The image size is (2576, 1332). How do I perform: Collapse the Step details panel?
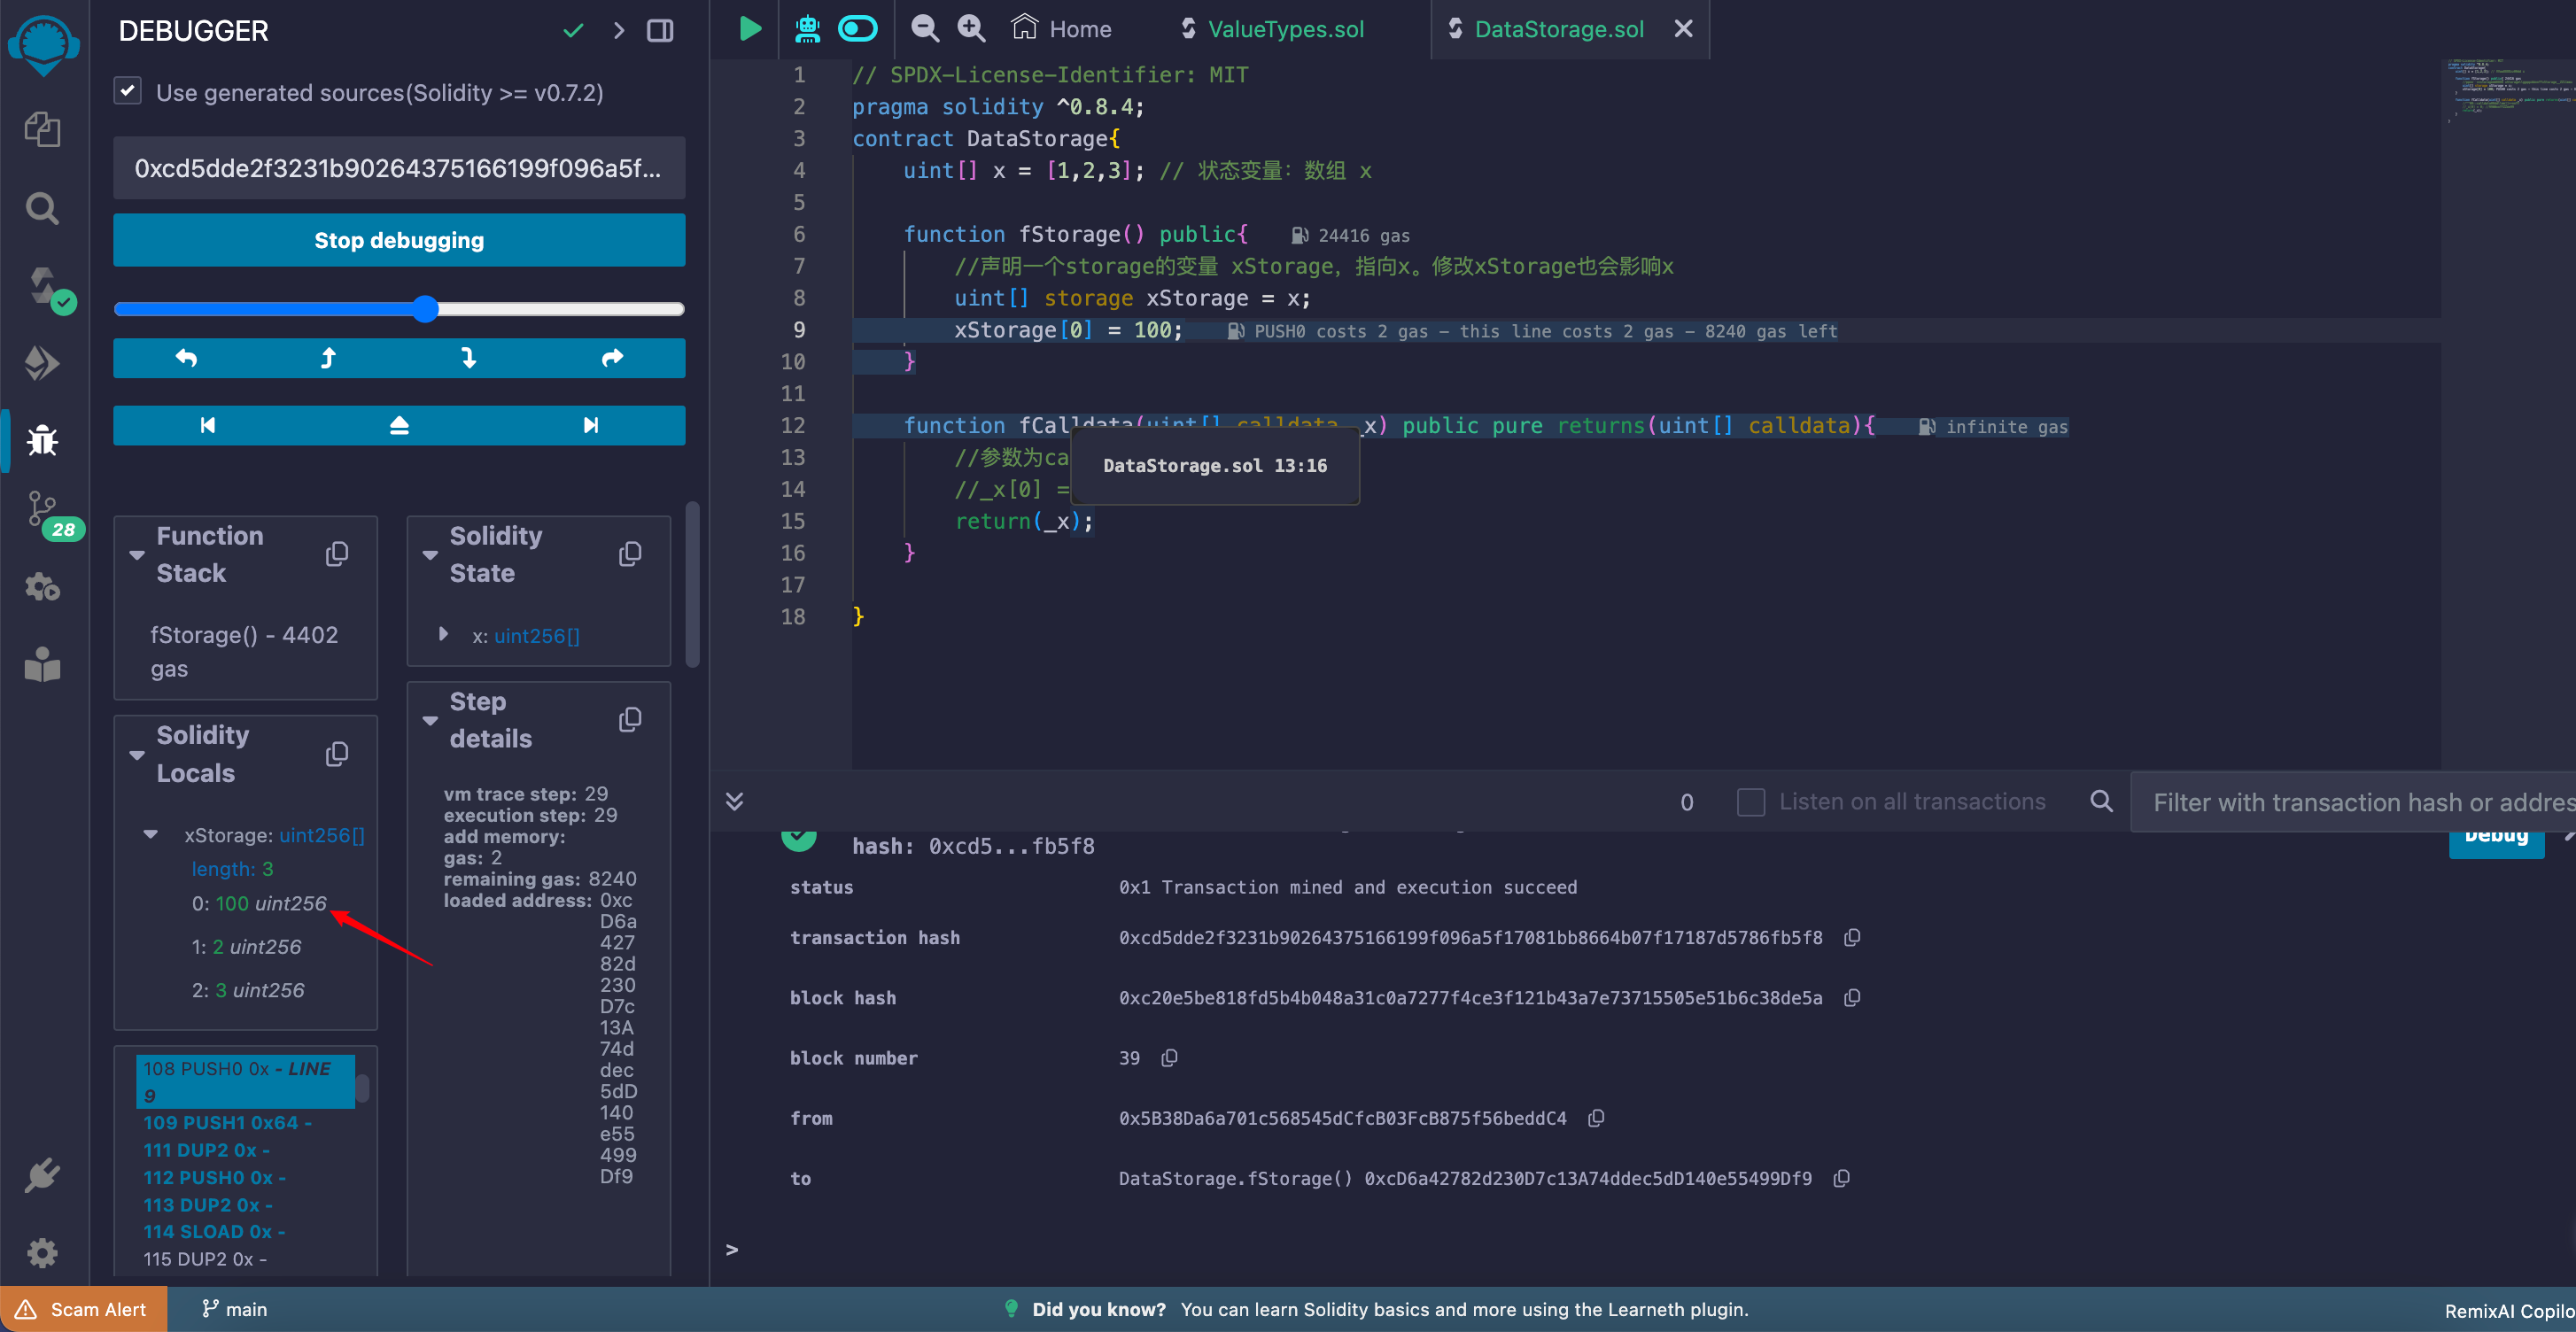tap(430, 721)
